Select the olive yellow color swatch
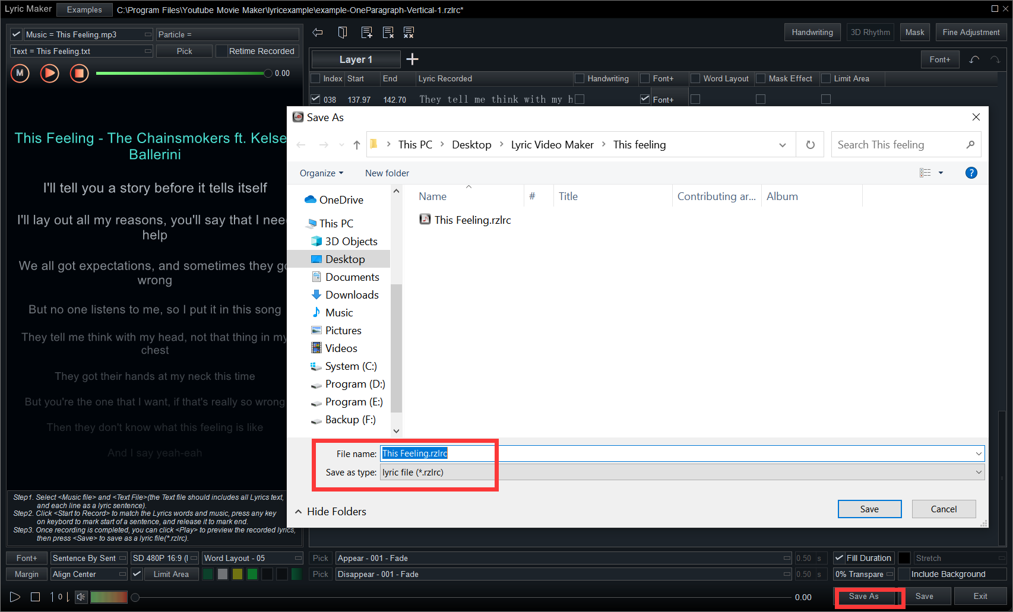This screenshot has width=1013, height=612. tap(238, 574)
